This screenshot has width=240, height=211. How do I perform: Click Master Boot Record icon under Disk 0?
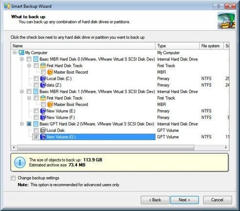pos(50,72)
